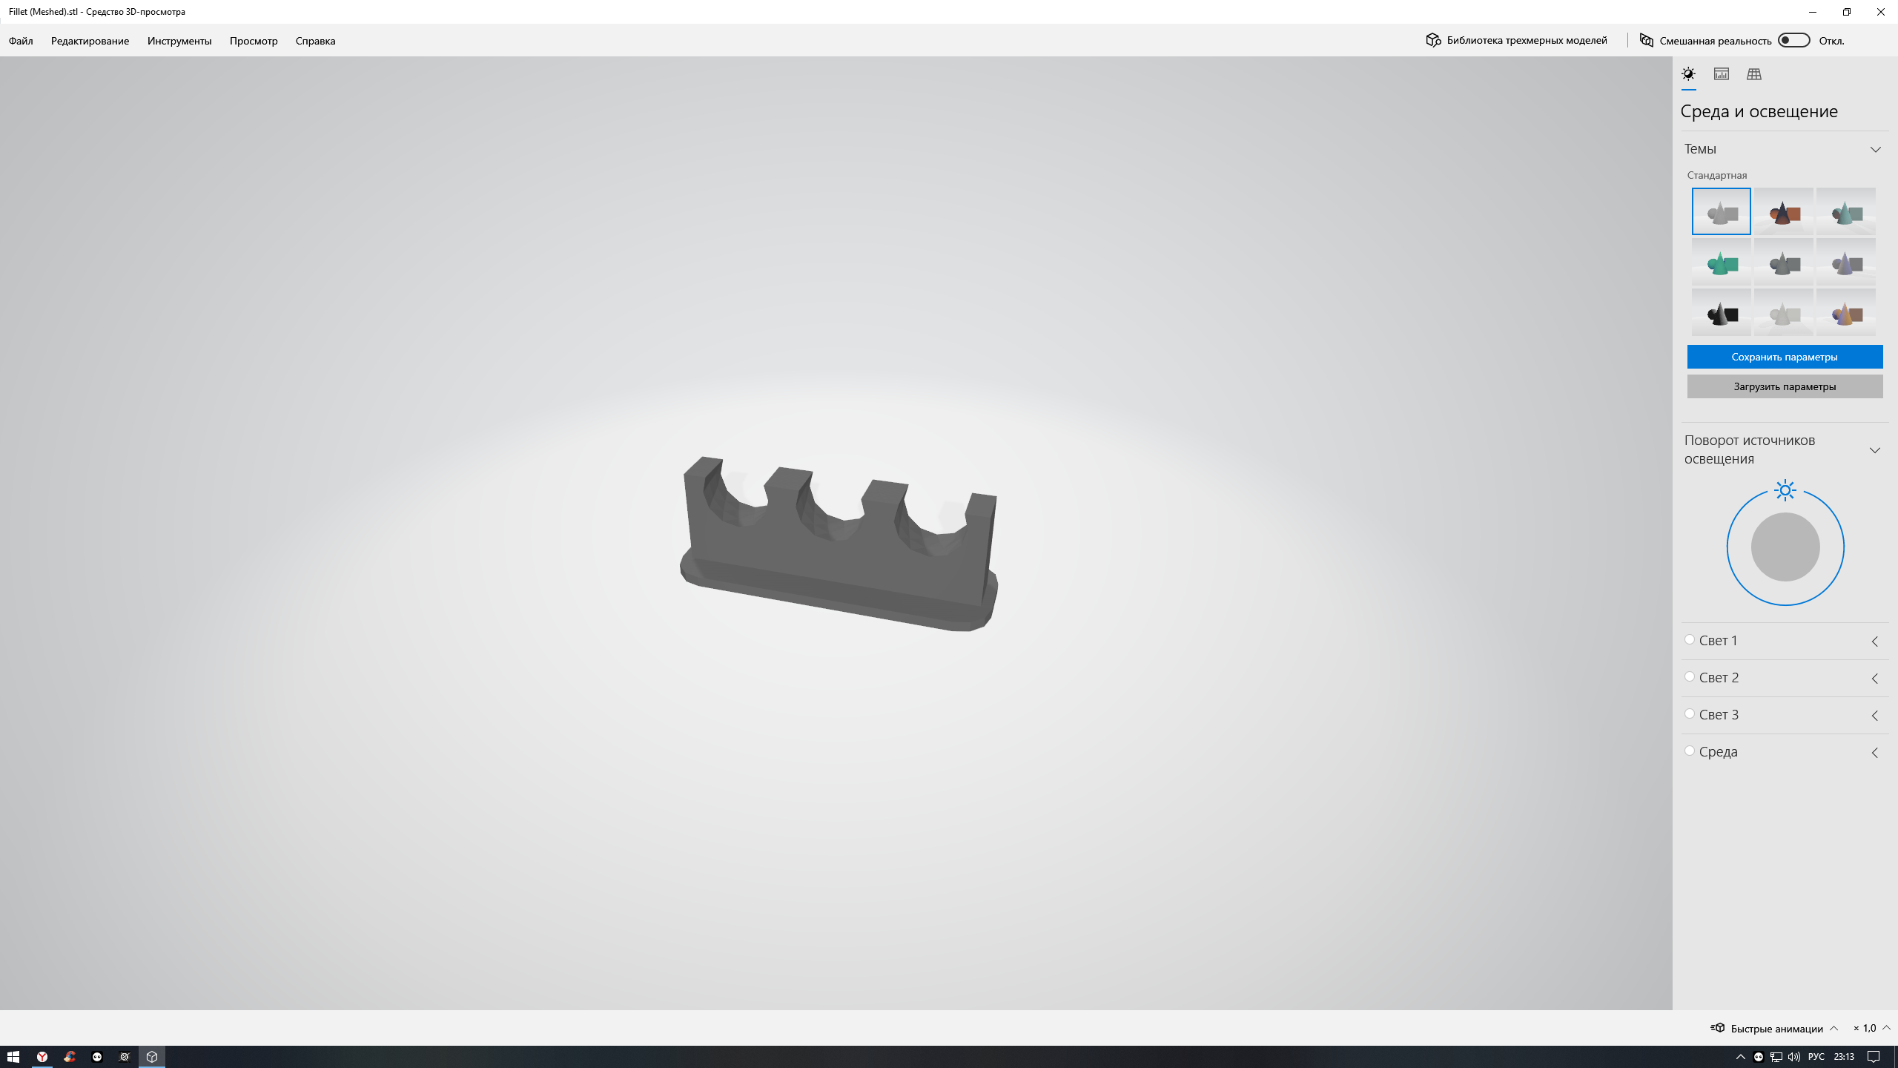
Task: Open the Просмотр menu
Action: 254,41
